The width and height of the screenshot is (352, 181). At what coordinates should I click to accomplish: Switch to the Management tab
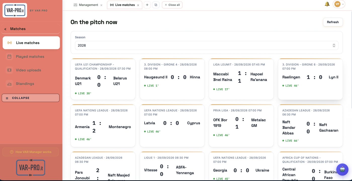pos(88,5)
